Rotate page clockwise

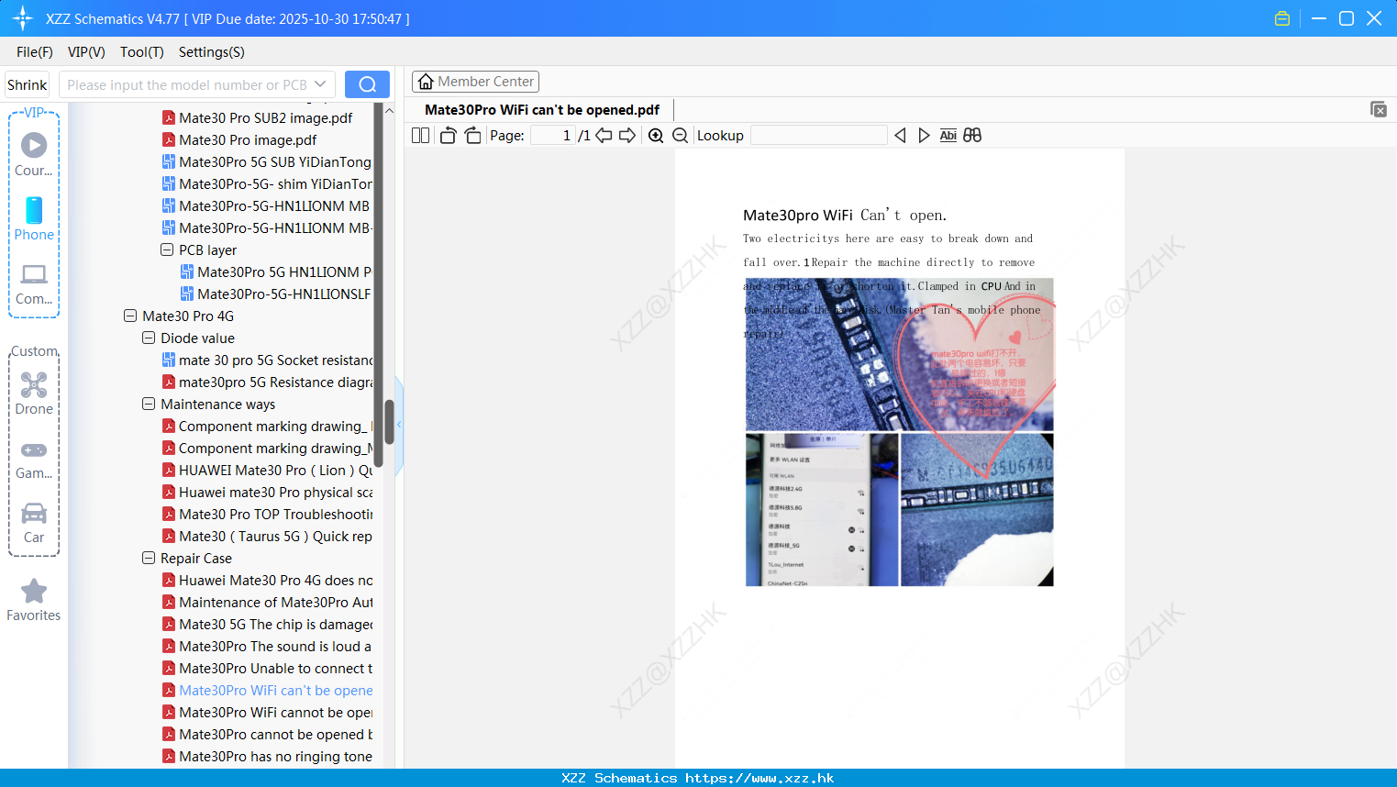(x=472, y=136)
